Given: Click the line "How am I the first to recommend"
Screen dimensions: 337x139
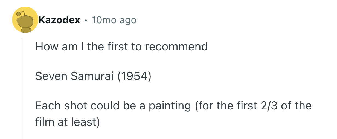Looking at the screenshot, I should 121,47.
